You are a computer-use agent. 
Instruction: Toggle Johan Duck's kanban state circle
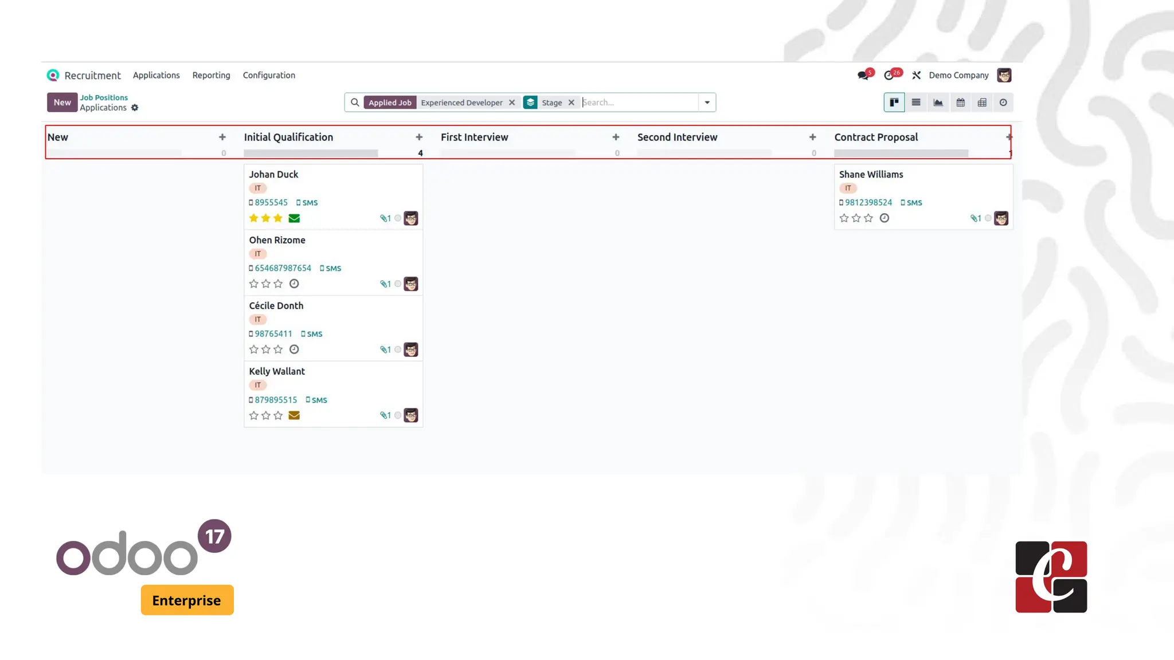pos(398,218)
